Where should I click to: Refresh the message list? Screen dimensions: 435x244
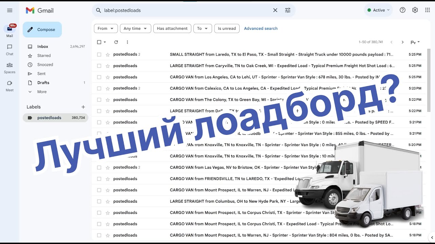pos(116,42)
